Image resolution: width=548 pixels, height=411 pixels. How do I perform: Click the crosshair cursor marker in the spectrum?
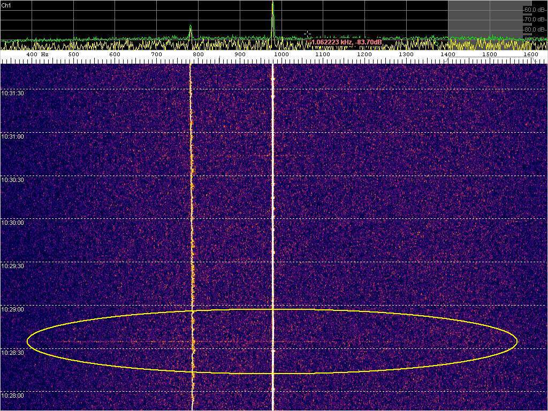tap(308, 34)
